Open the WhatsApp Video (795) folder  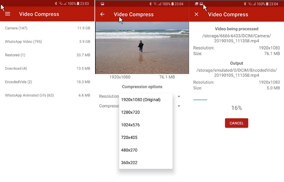pos(47,42)
